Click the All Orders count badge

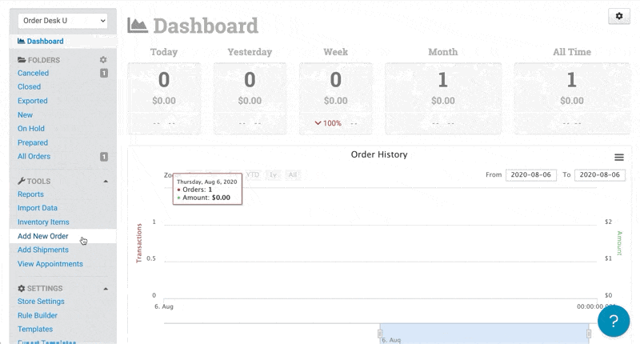click(104, 157)
